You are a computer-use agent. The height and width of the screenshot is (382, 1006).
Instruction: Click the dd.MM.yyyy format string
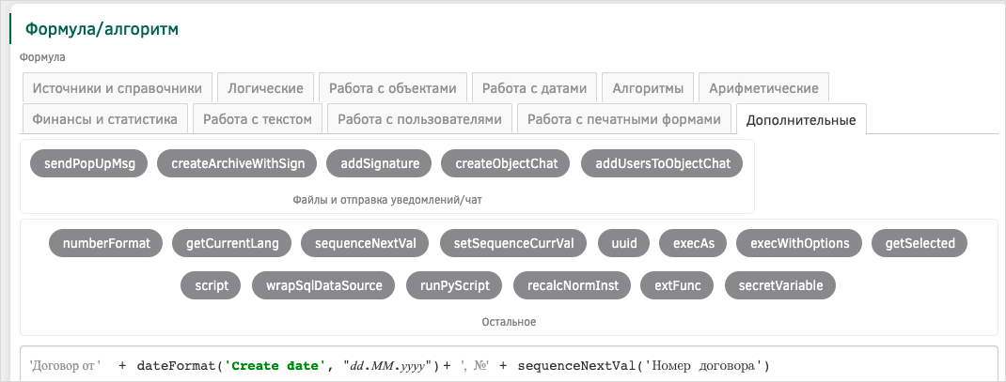tap(387, 366)
